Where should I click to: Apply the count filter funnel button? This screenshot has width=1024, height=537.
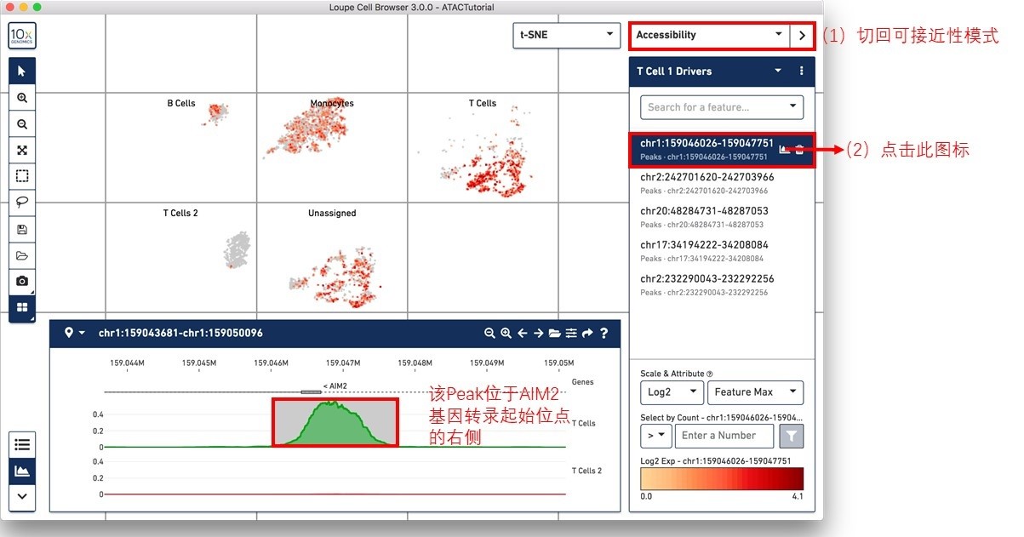click(792, 436)
